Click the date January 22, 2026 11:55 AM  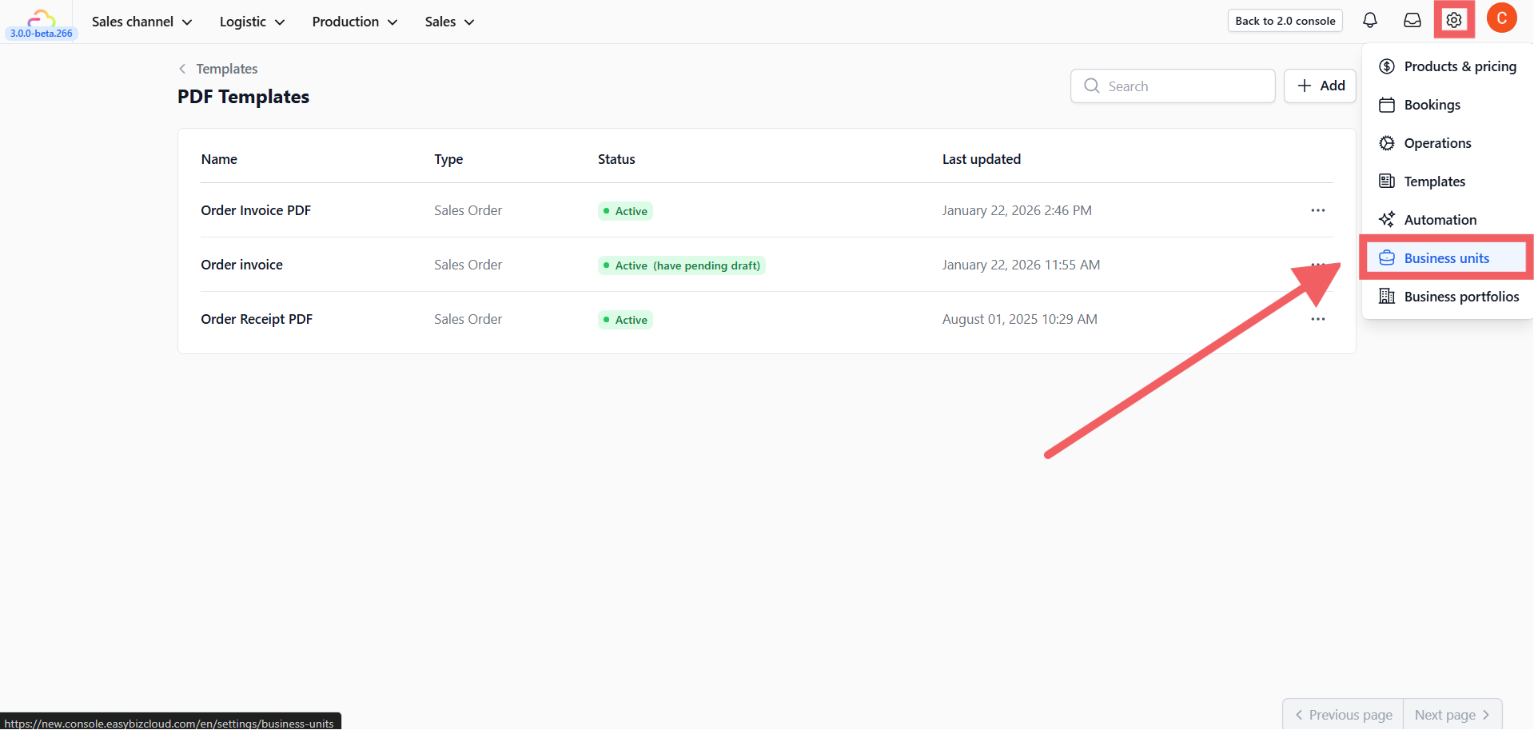[1021, 265]
